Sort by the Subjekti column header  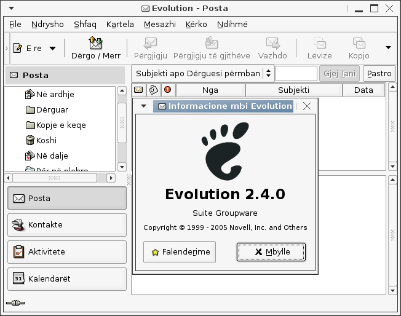(x=293, y=90)
